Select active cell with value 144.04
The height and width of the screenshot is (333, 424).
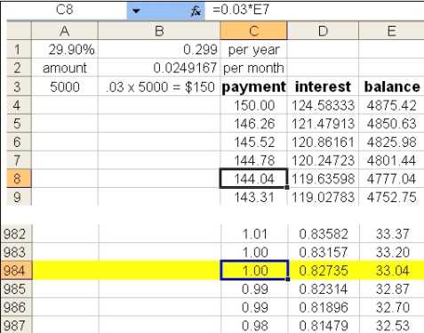click(253, 179)
